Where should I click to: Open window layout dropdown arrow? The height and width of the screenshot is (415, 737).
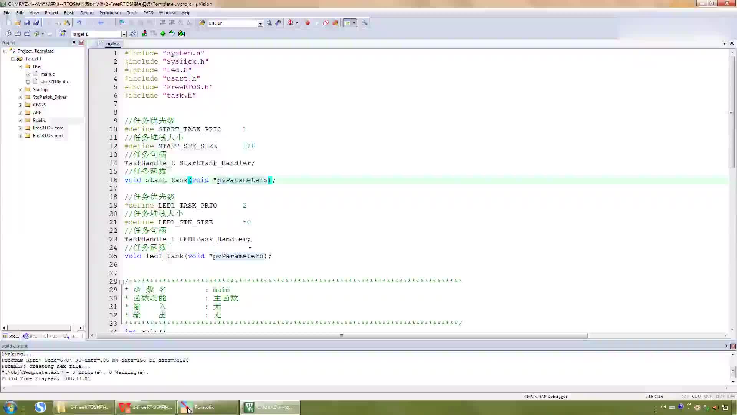click(x=354, y=23)
